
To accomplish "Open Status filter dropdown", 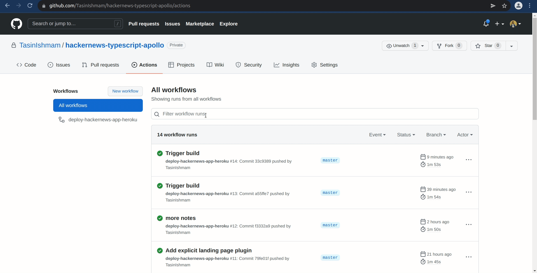I will pyautogui.click(x=406, y=135).
